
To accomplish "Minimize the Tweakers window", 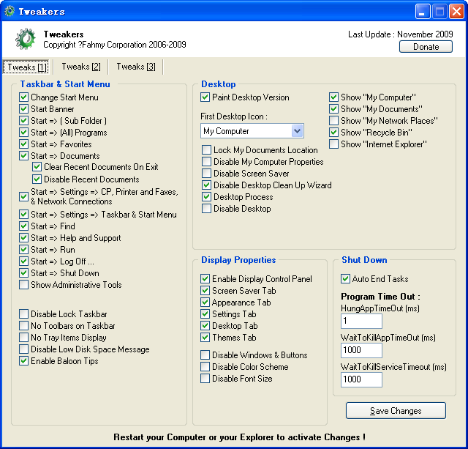I will click(423, 12).
